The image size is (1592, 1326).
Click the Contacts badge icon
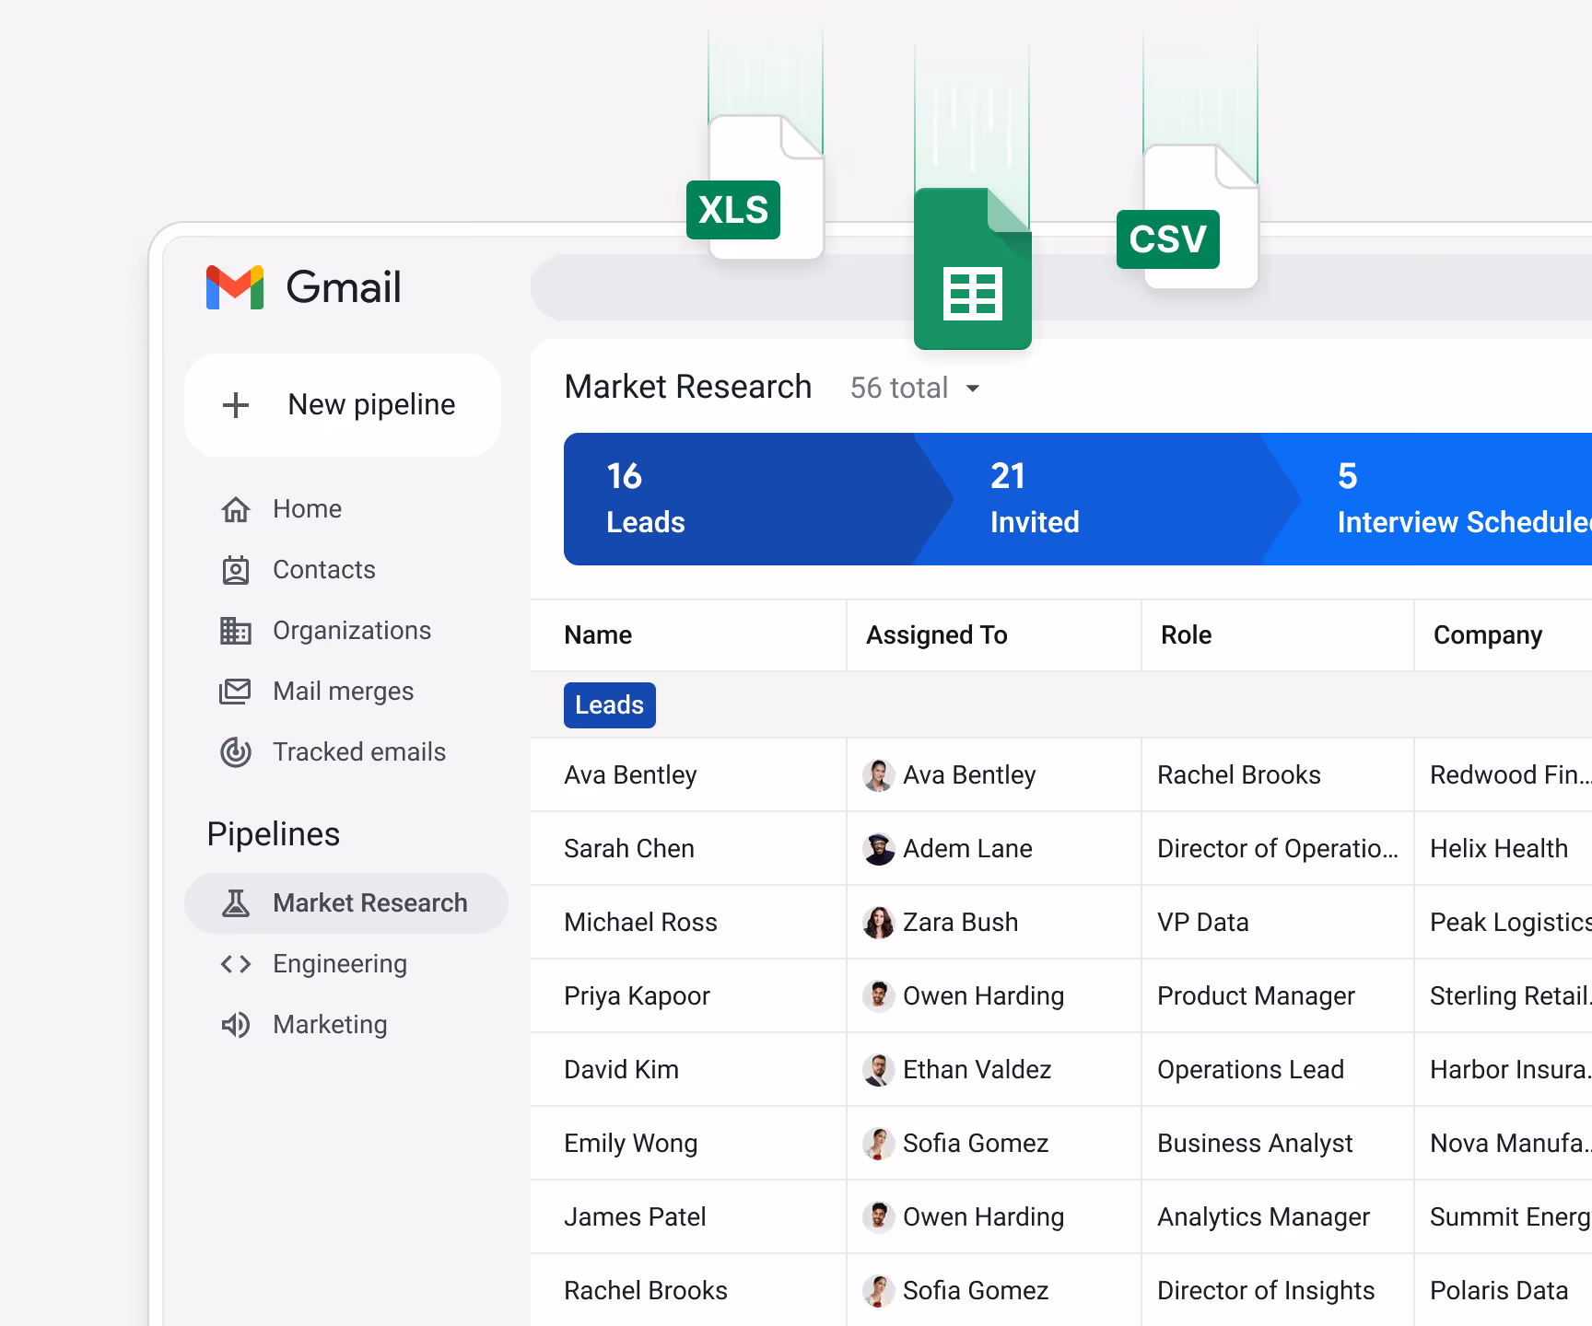[x=236, y=570]
